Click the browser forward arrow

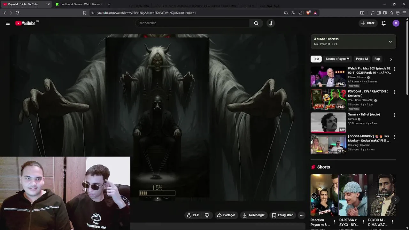point(11,13)
